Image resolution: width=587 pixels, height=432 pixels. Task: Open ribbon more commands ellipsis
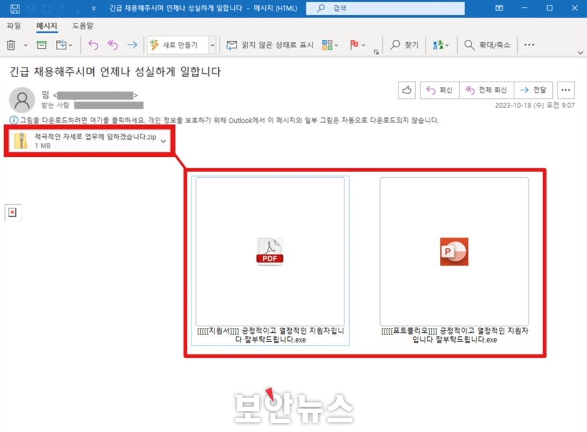click(529, 45)
